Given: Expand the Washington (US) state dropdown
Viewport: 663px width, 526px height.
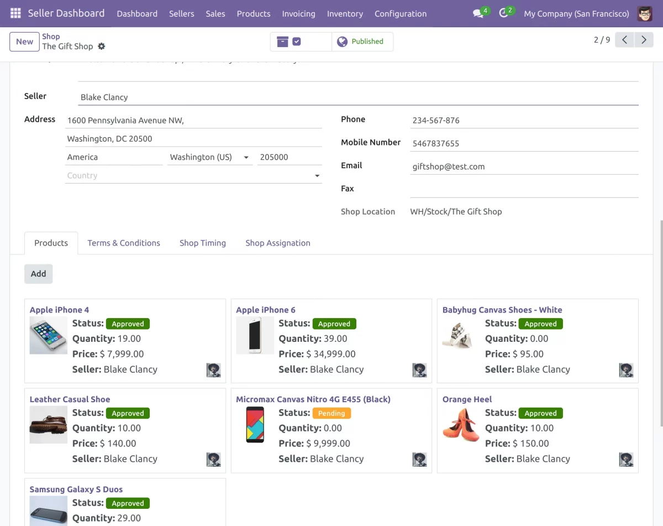Looking at the screenshot, I should [x=246, y=157].
